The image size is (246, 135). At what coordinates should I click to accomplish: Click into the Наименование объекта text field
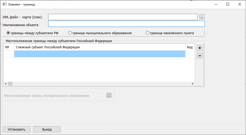coord(126,24)
